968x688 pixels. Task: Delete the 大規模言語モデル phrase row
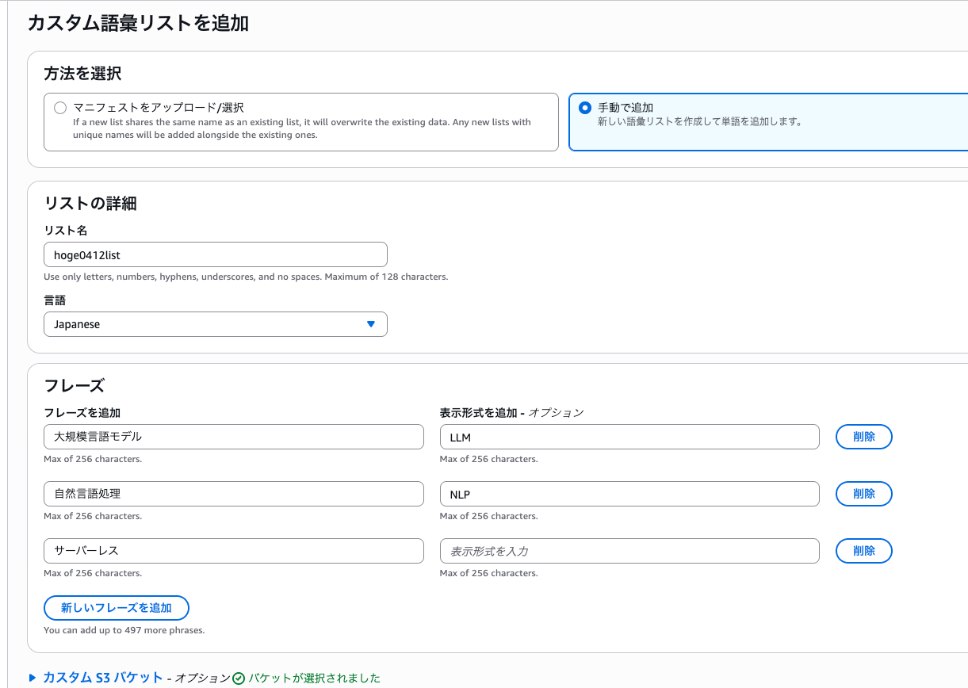pyautogui.click(x=863, y=437)
